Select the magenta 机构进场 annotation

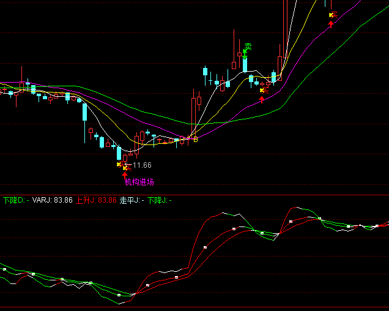pos(139,182)
